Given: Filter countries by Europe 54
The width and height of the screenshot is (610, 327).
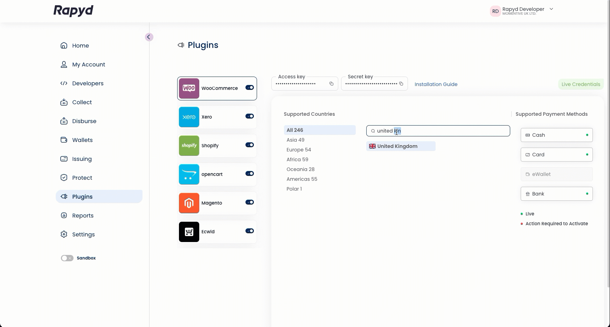Looking at the screenshot, I should 299,150.
